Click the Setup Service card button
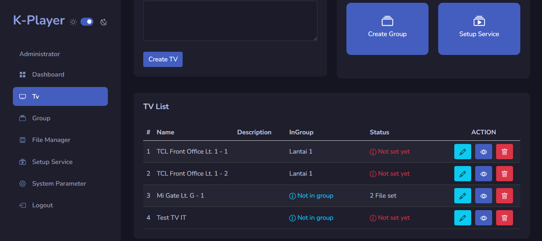 click(x=479, y=28)
